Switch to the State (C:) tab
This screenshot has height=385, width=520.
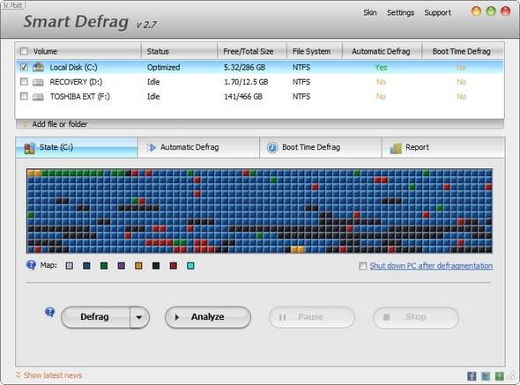tap(77, 147)
